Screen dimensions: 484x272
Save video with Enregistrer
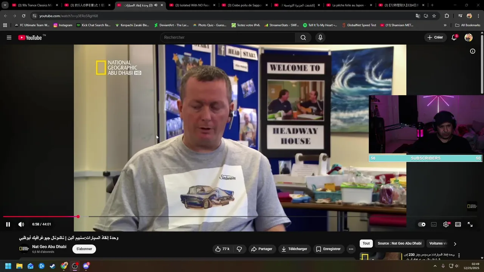(x=328, y=249)
